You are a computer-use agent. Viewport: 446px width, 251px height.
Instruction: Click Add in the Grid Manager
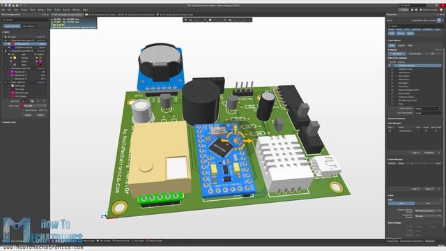[415, 153]
